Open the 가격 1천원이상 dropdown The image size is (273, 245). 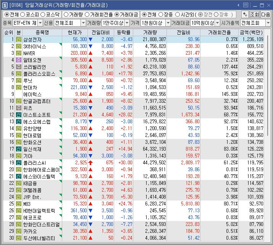(x=168, y=23)
